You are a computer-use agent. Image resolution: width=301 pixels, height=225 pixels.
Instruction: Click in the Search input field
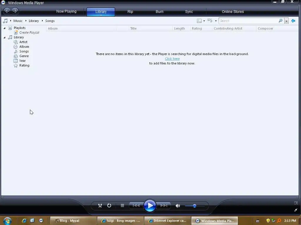(248, 21)
